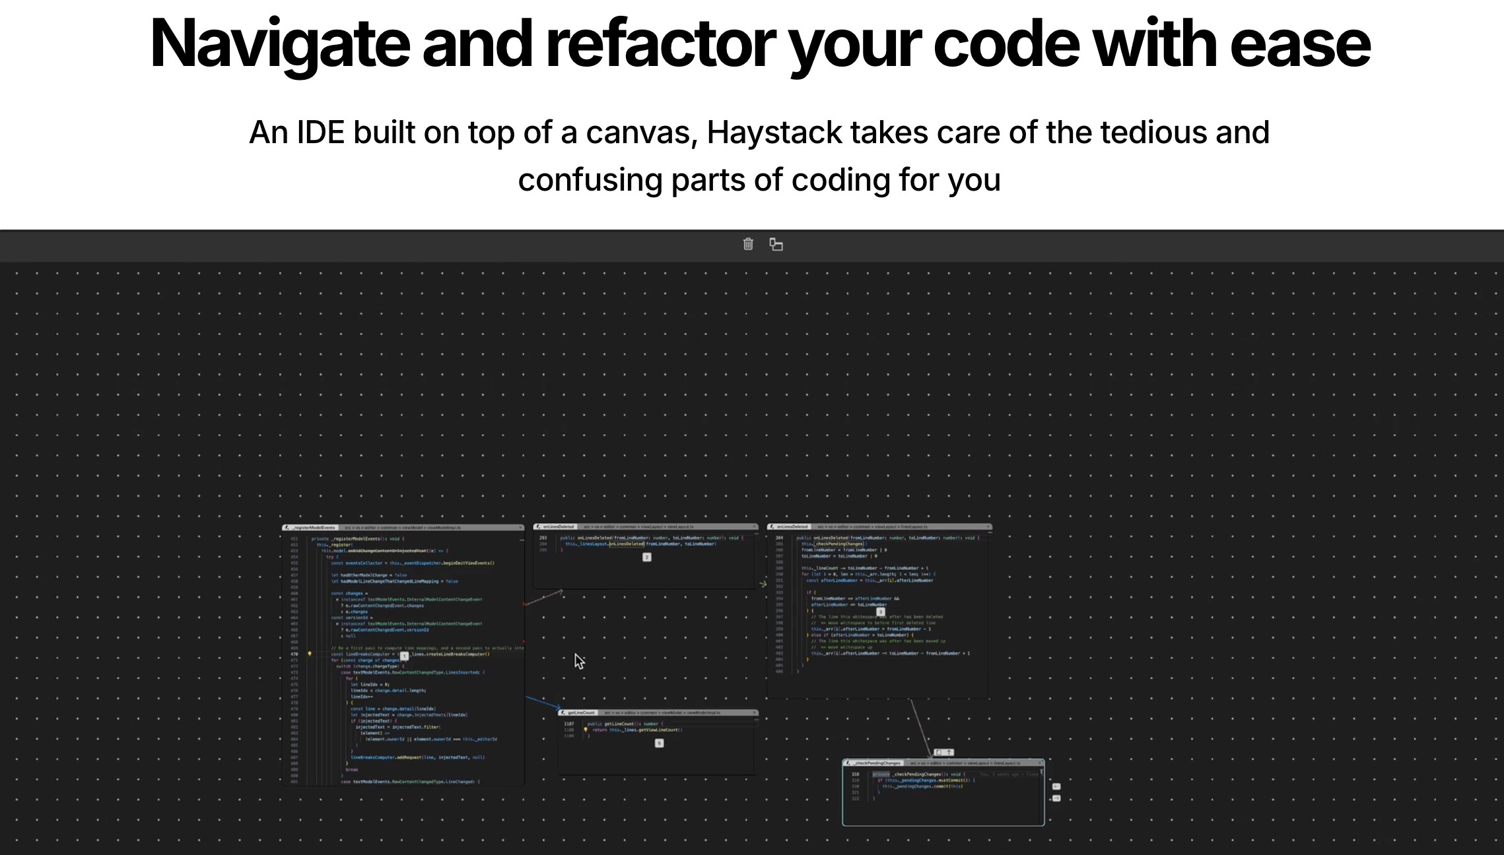1504x855 pixels.
Task: Click the trash can icon in the canvas toolbar
Action: coord(748,244)
